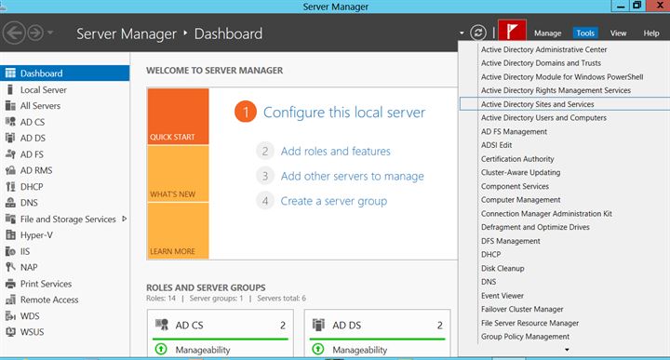Image resolution: width=670 pixels, height=360 pixels.
Task: Refresh the dashboard with the circular arrows icon
Action: [x=478, y=33]
